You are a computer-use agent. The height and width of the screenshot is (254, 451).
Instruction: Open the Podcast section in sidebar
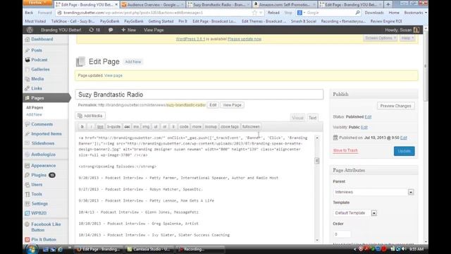point(39,59)
